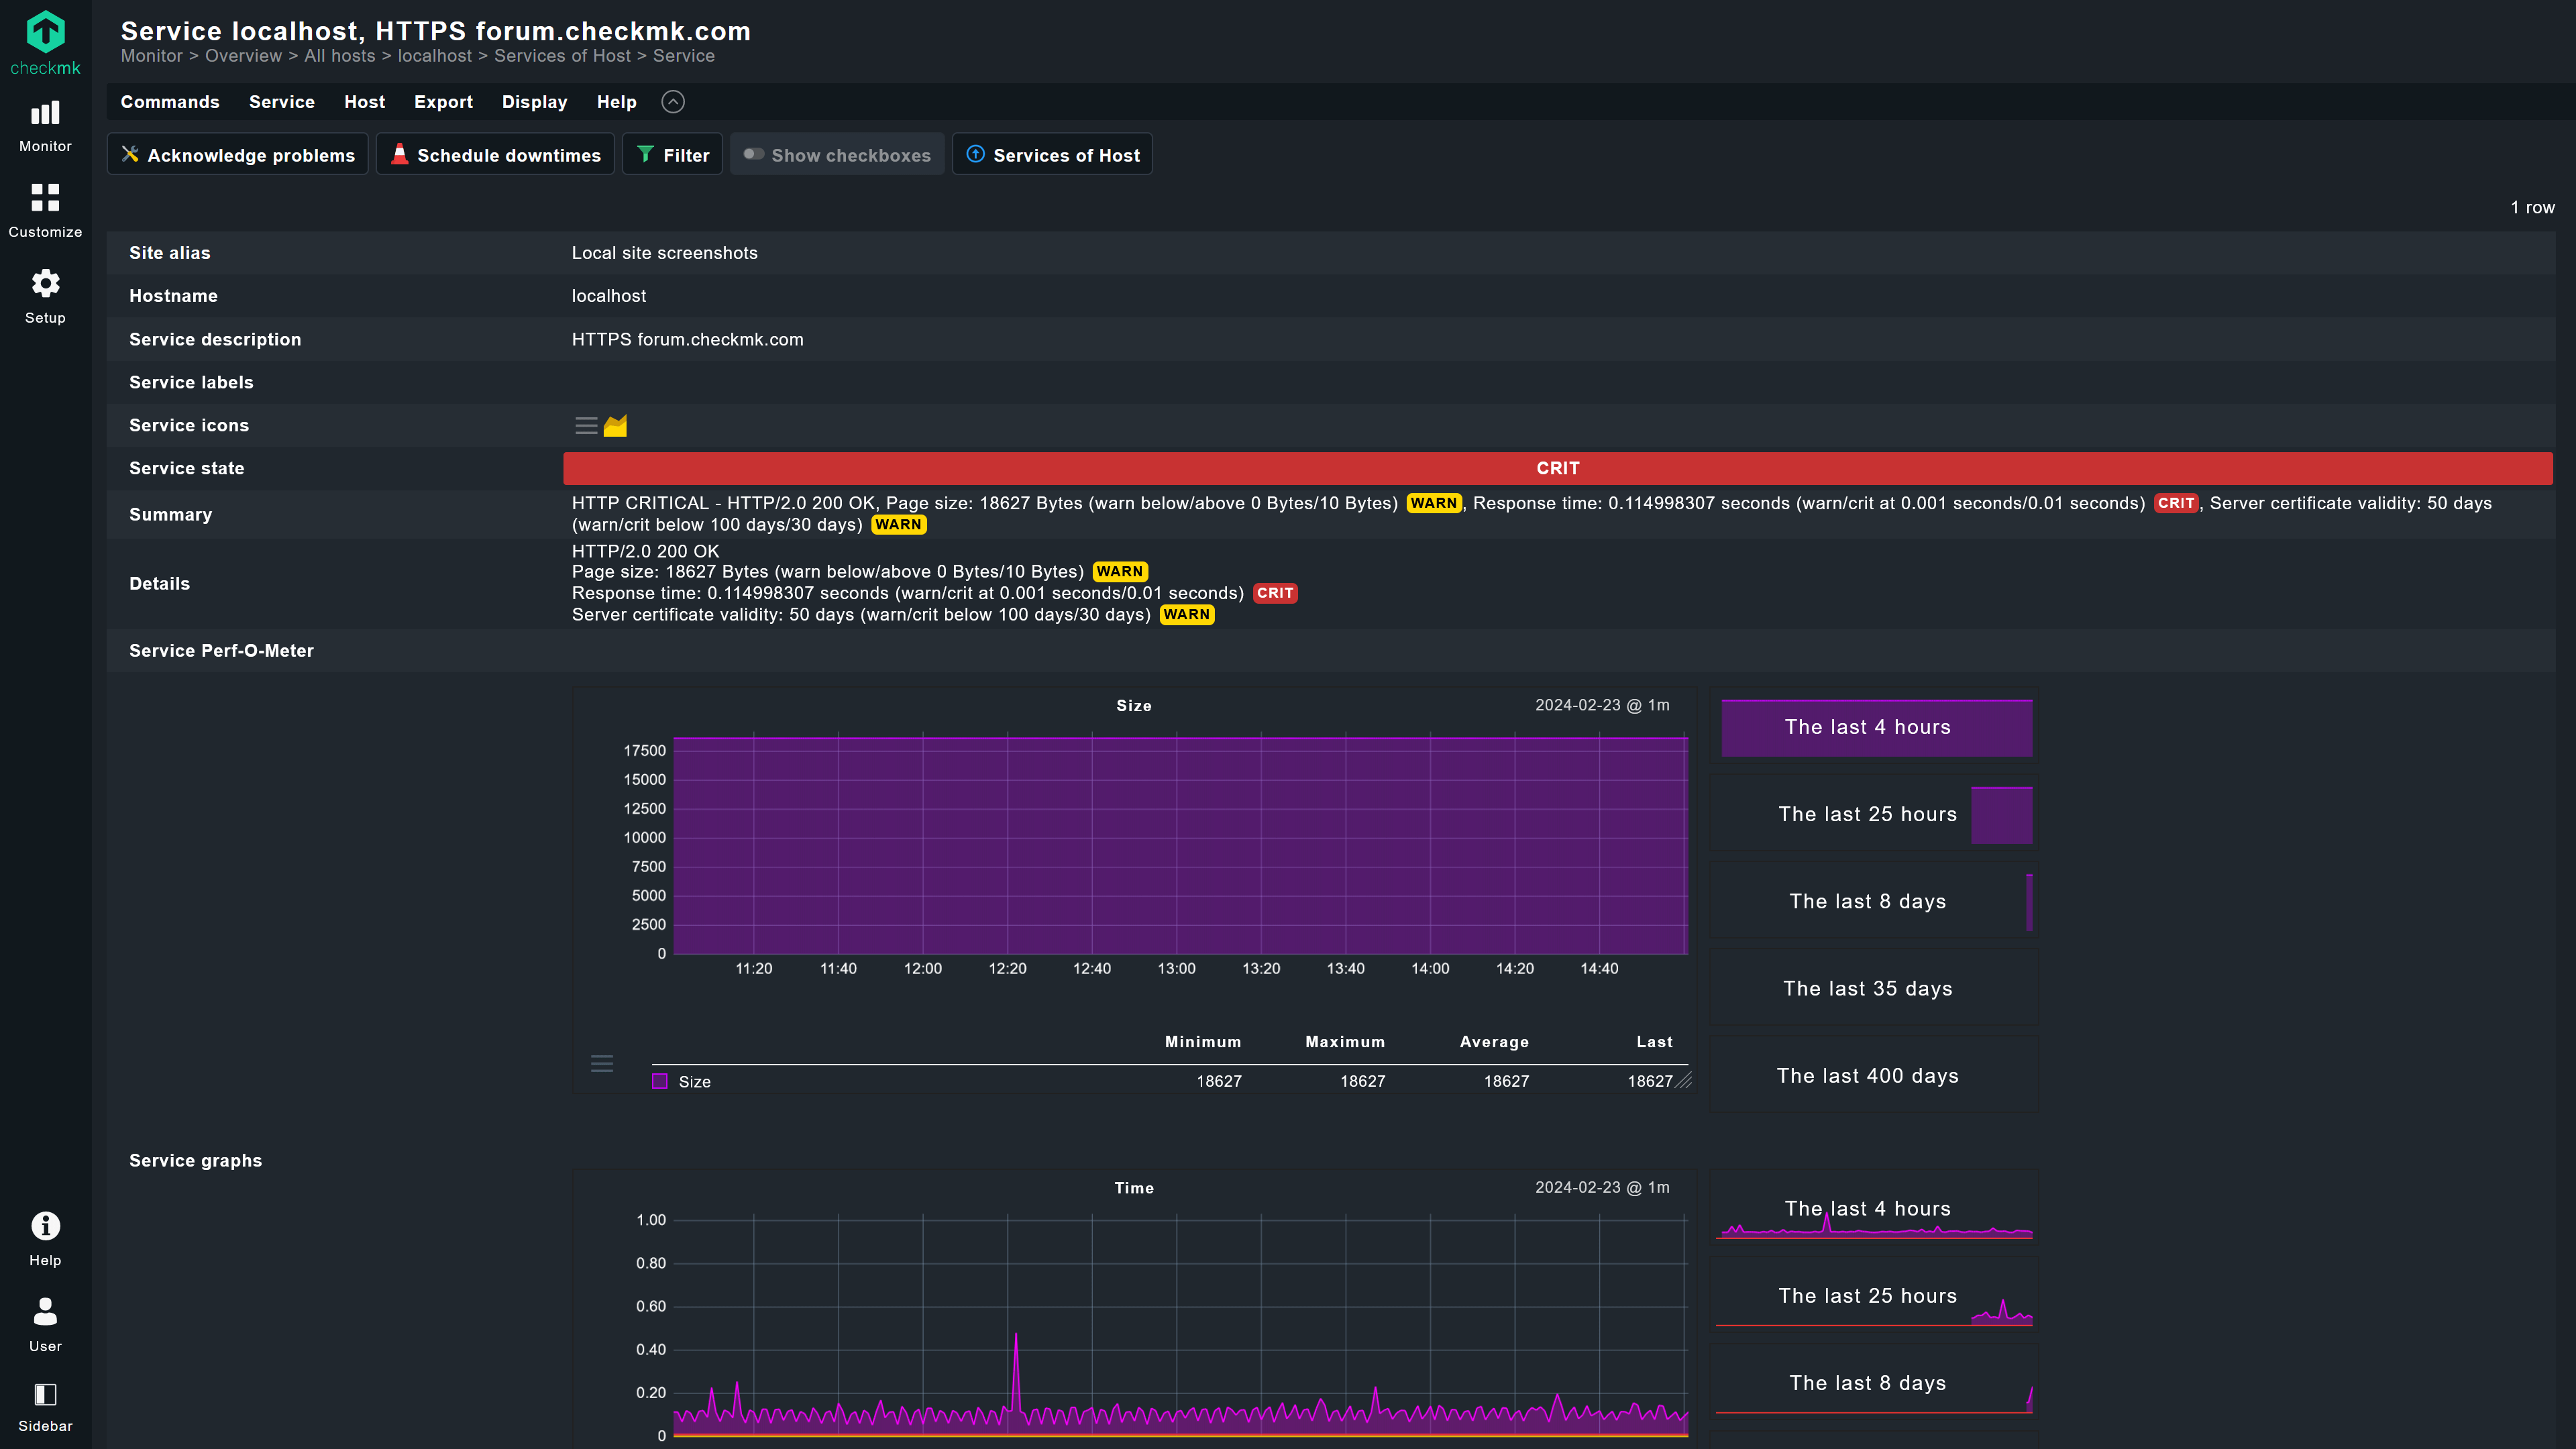The image size is (2576, 1449).
Task: Click the WARN badge after certificate validity in Details
Action: tap(1187, 614)
